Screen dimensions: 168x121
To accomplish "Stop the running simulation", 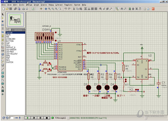I will click(46, 118).
